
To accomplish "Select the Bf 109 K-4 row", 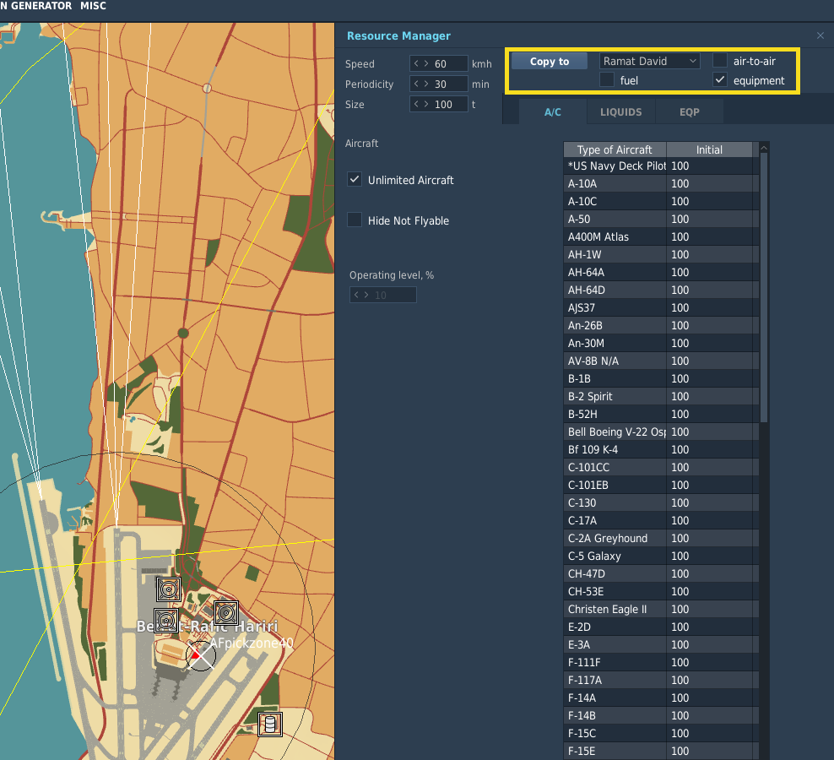I will coord(661,450).
